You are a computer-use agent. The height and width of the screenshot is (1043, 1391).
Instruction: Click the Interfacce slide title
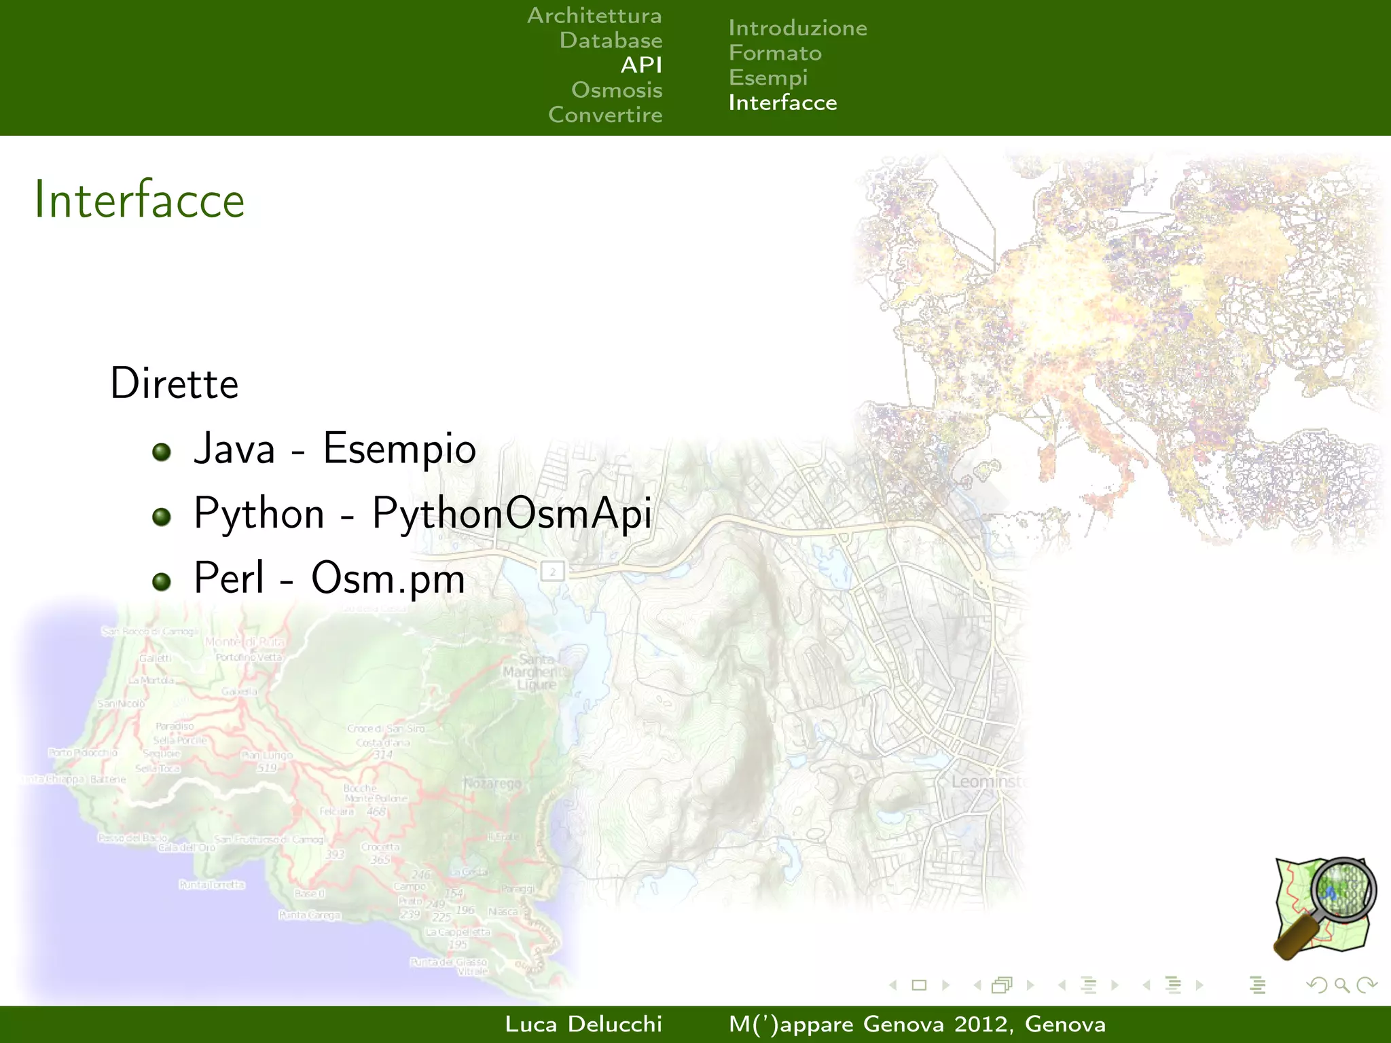point(139,200)
